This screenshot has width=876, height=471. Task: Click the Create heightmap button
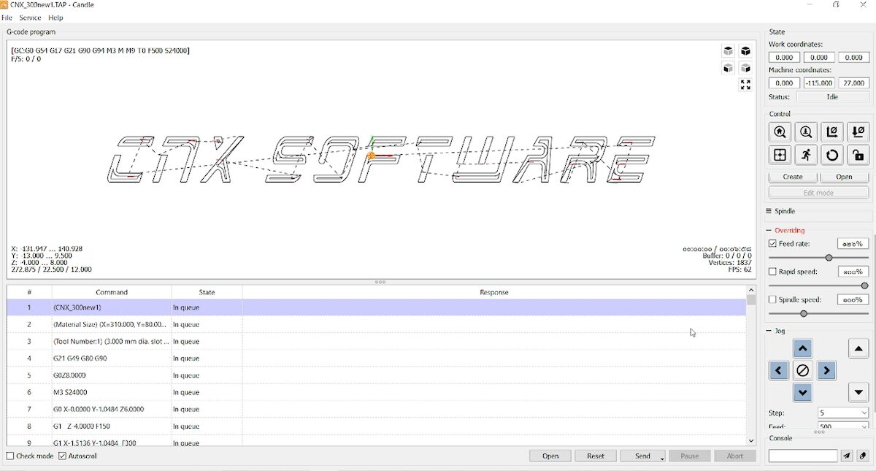(x=793, y=177)
